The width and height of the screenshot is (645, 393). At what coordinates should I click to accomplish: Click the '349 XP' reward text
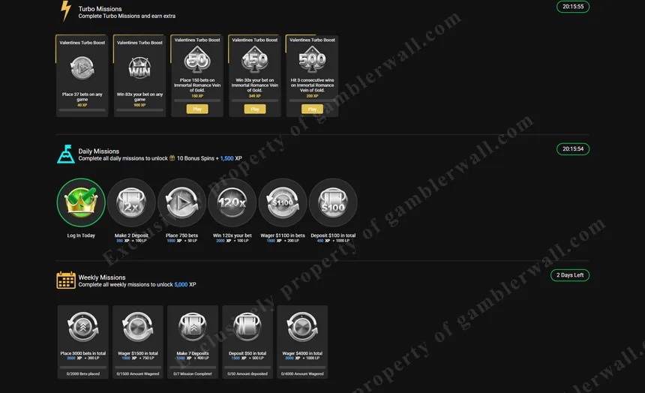coord(255,96)
